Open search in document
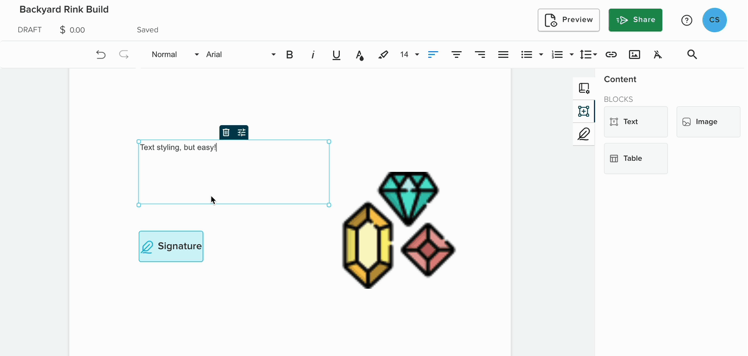This screenshot has height=356, width=748. (x=692, y=55)
